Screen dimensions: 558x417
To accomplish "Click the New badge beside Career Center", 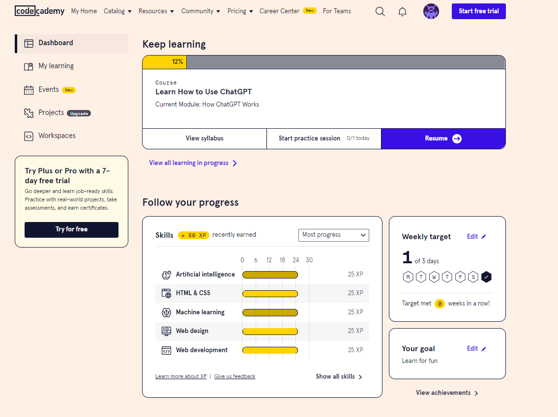I will click(310, 11).
